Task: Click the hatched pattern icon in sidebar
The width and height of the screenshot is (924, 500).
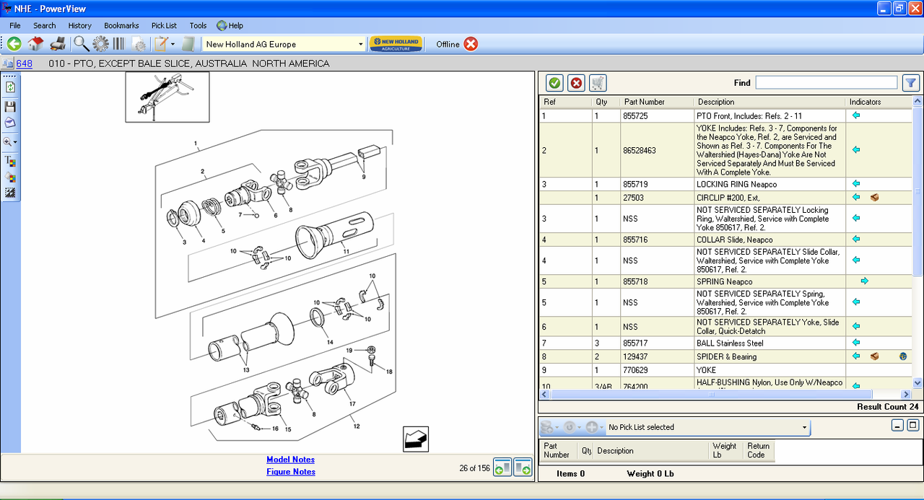Action: [10, 193]
